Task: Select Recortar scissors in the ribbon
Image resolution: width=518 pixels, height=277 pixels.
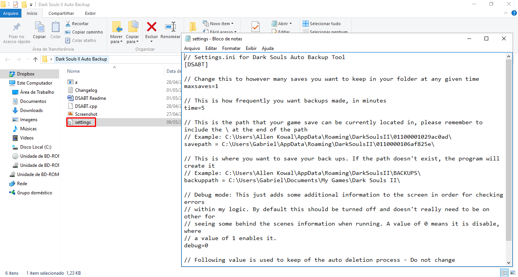Action: tap(77, 24)
